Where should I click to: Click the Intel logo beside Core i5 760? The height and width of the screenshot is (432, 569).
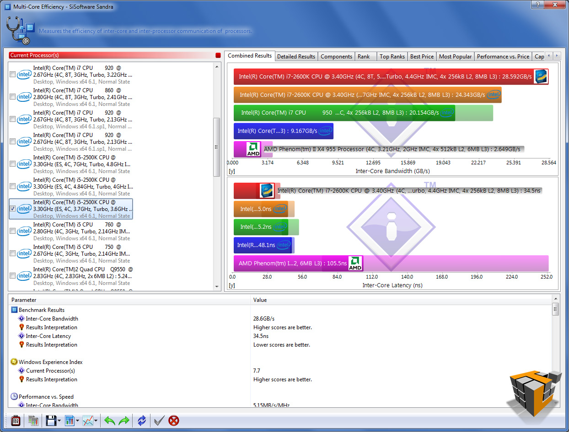[24, 232]
